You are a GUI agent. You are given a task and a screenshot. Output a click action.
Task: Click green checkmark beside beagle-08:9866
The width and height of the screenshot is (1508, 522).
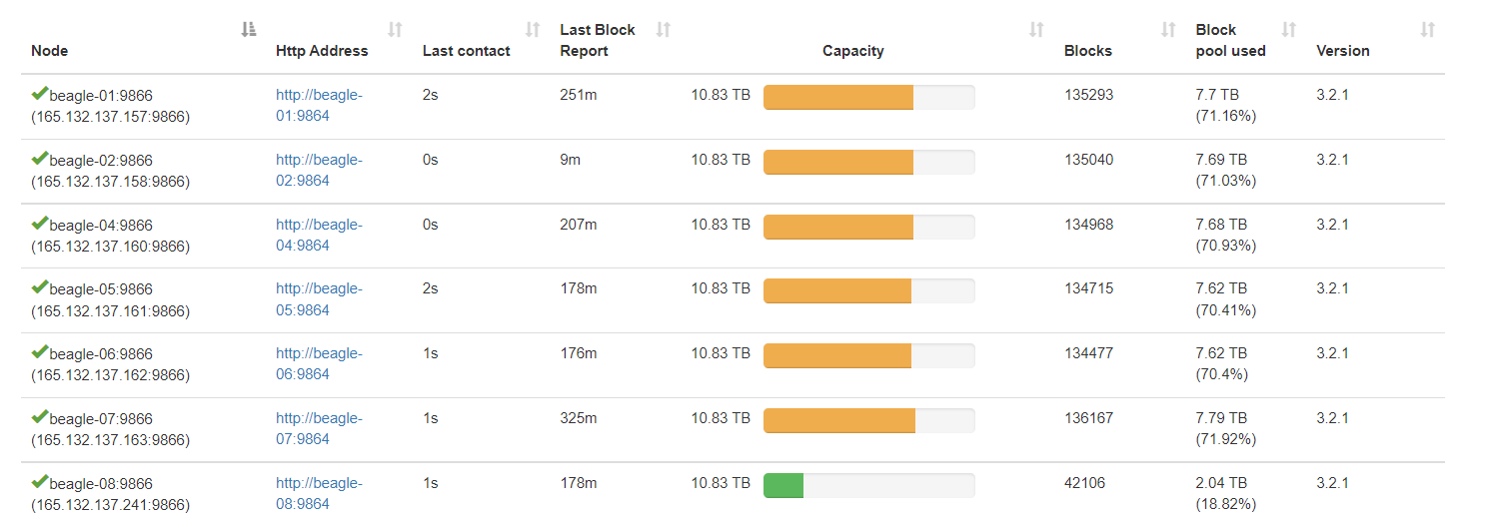(x=40, y=482)
